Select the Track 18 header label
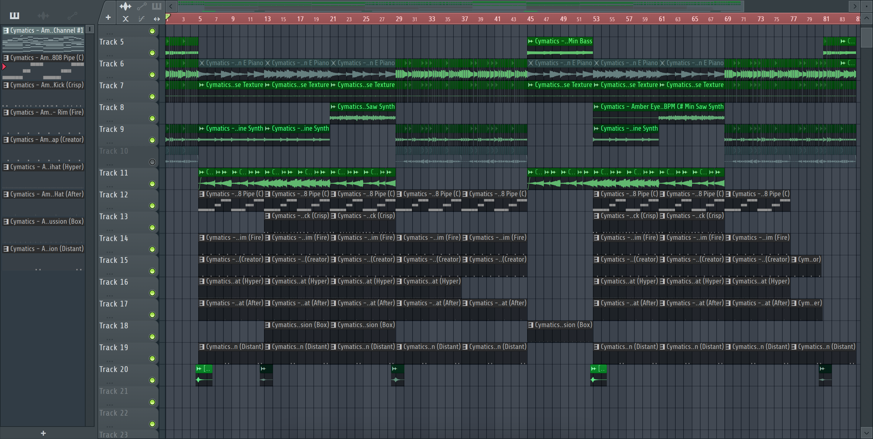The image size is (873, 439). (114, 326)
